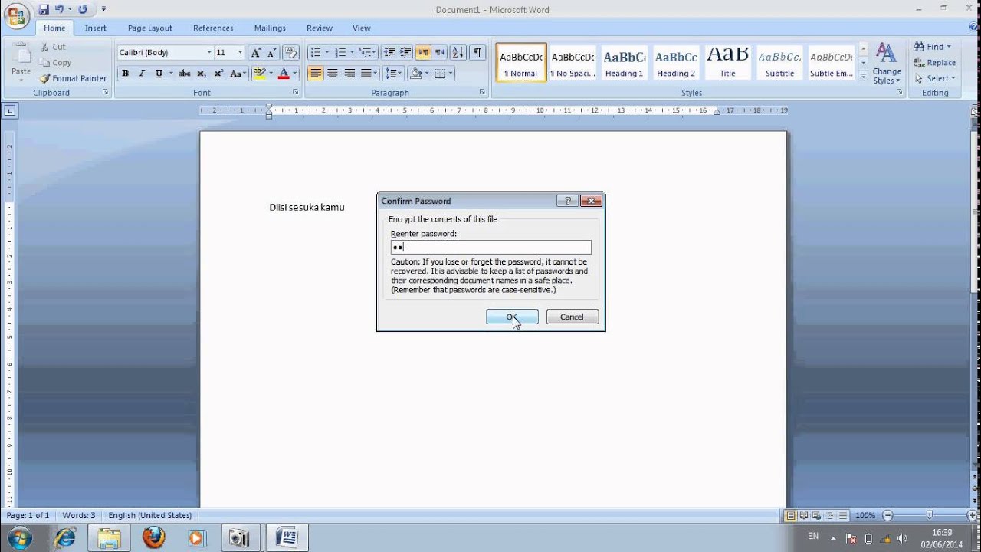Click the Reenter password field
This screenshot has width=981, height=552.
click(490, 247)
